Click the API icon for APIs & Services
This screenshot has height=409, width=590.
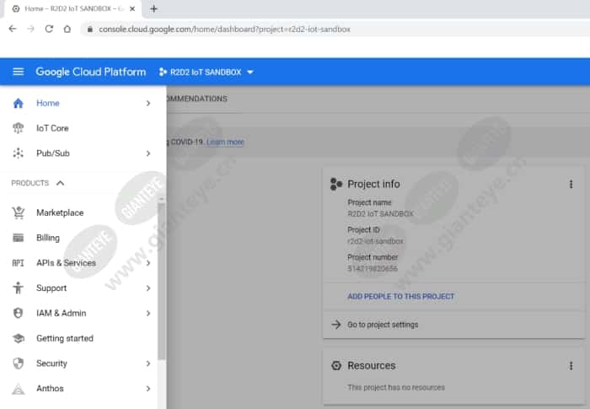click(18, 263)
